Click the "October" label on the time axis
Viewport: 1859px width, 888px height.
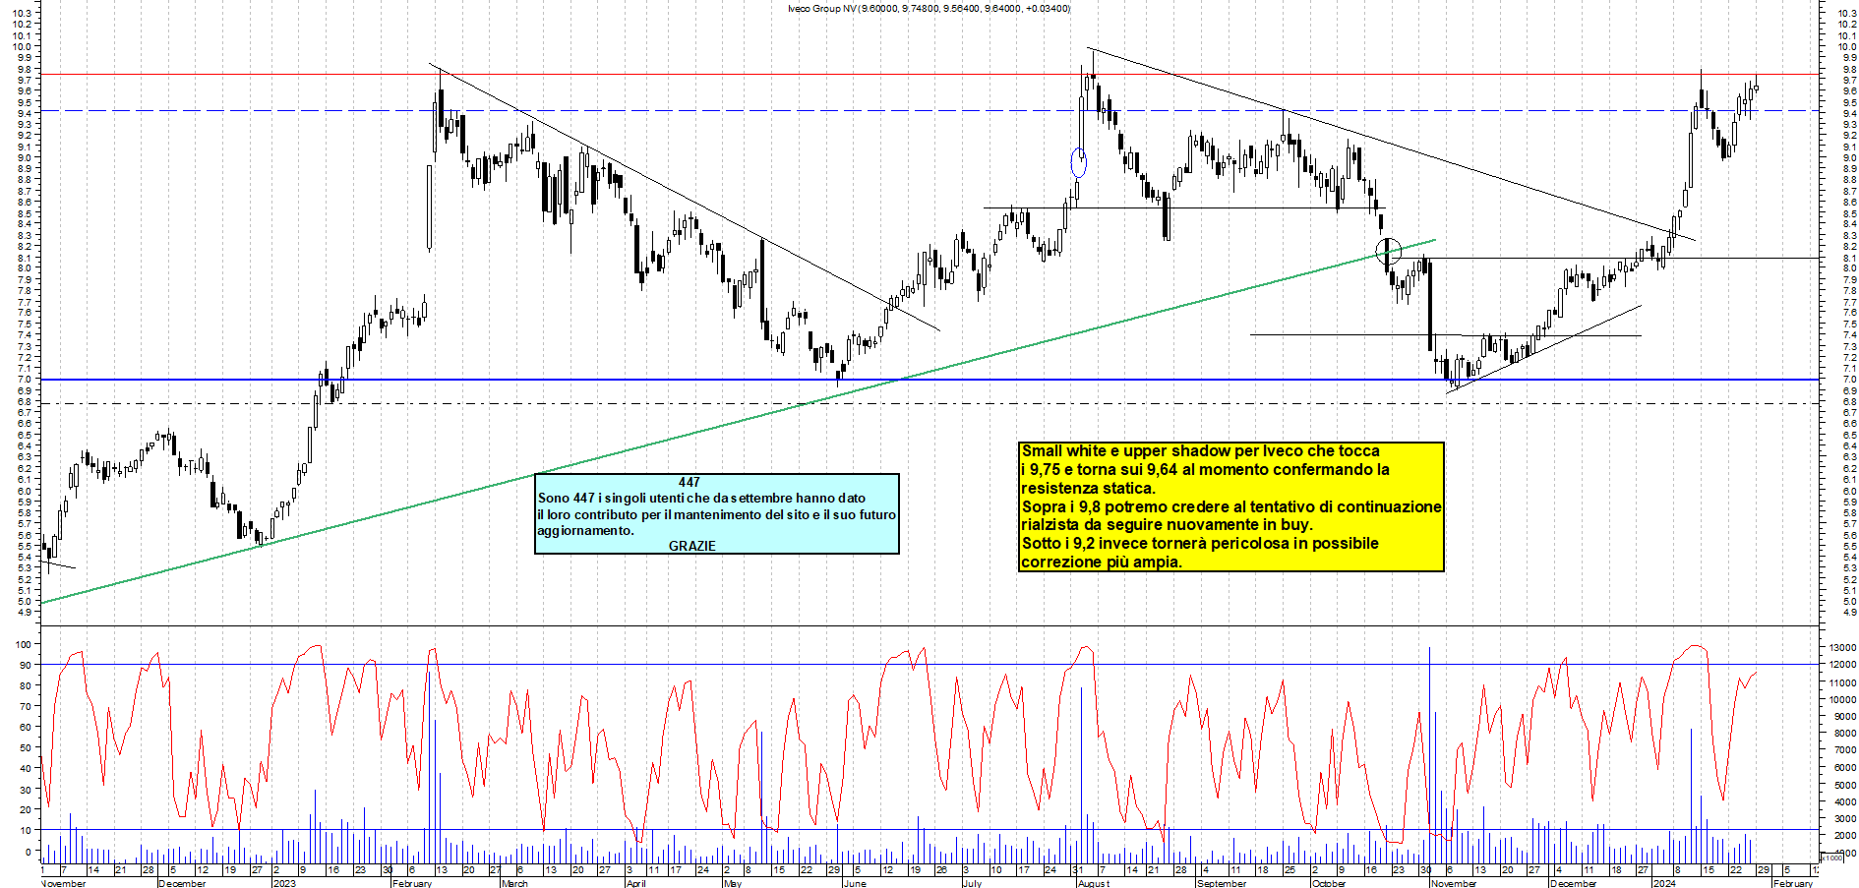click(x=1329, y=883)
